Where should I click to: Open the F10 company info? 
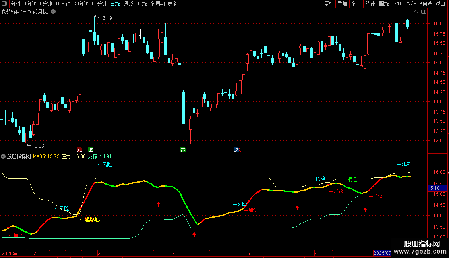(398, 4)
